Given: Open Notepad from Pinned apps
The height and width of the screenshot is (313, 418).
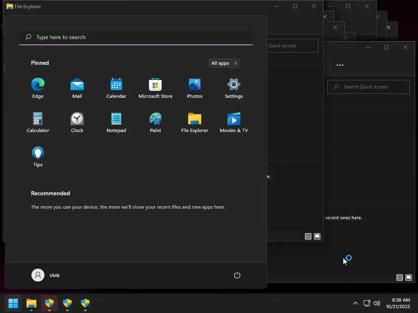Looking at the screenshot, I should click(x=116, y=122).
